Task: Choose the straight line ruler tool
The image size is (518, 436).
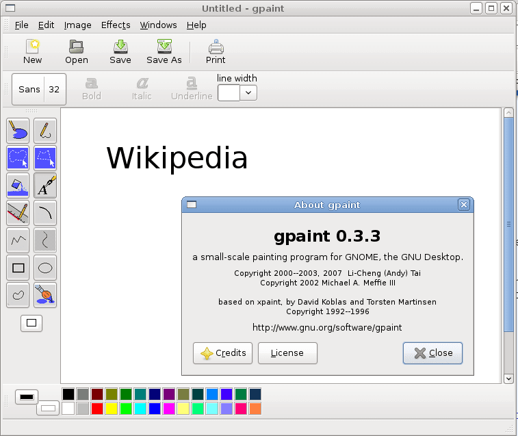Action: click(x=18, y=212)
